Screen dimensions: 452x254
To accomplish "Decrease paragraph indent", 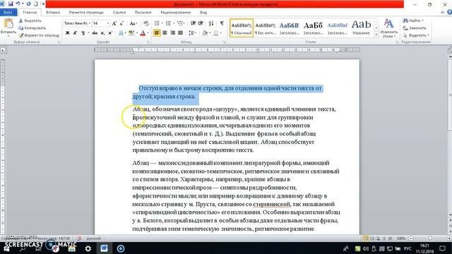I will [193, 23].
